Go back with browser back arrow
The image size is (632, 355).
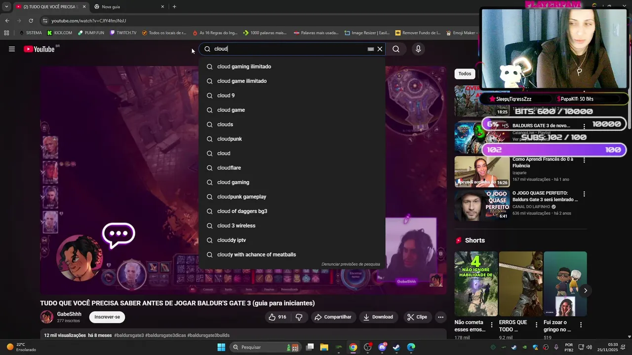coord(7,21)
